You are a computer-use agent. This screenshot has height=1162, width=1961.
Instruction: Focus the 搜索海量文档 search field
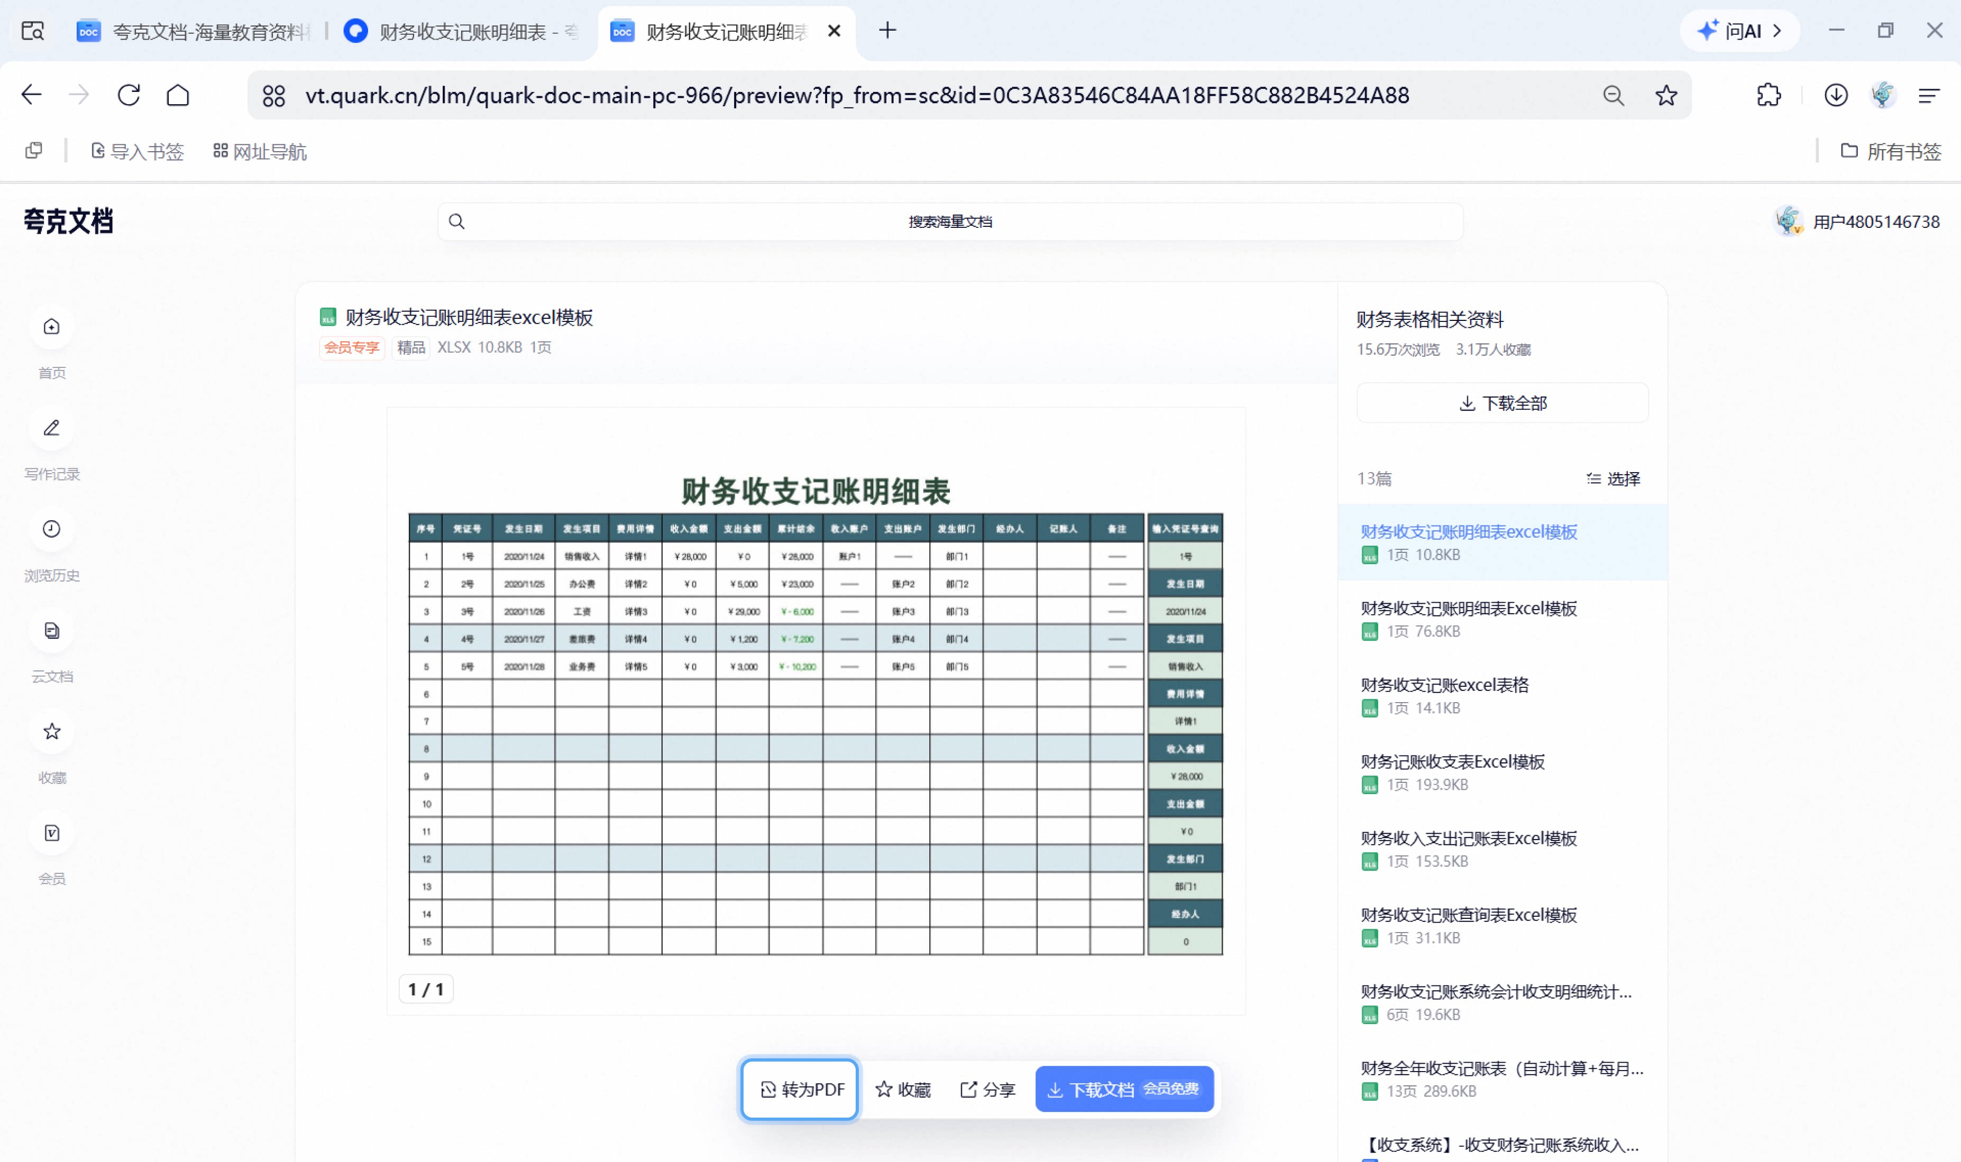coord(950,222)
